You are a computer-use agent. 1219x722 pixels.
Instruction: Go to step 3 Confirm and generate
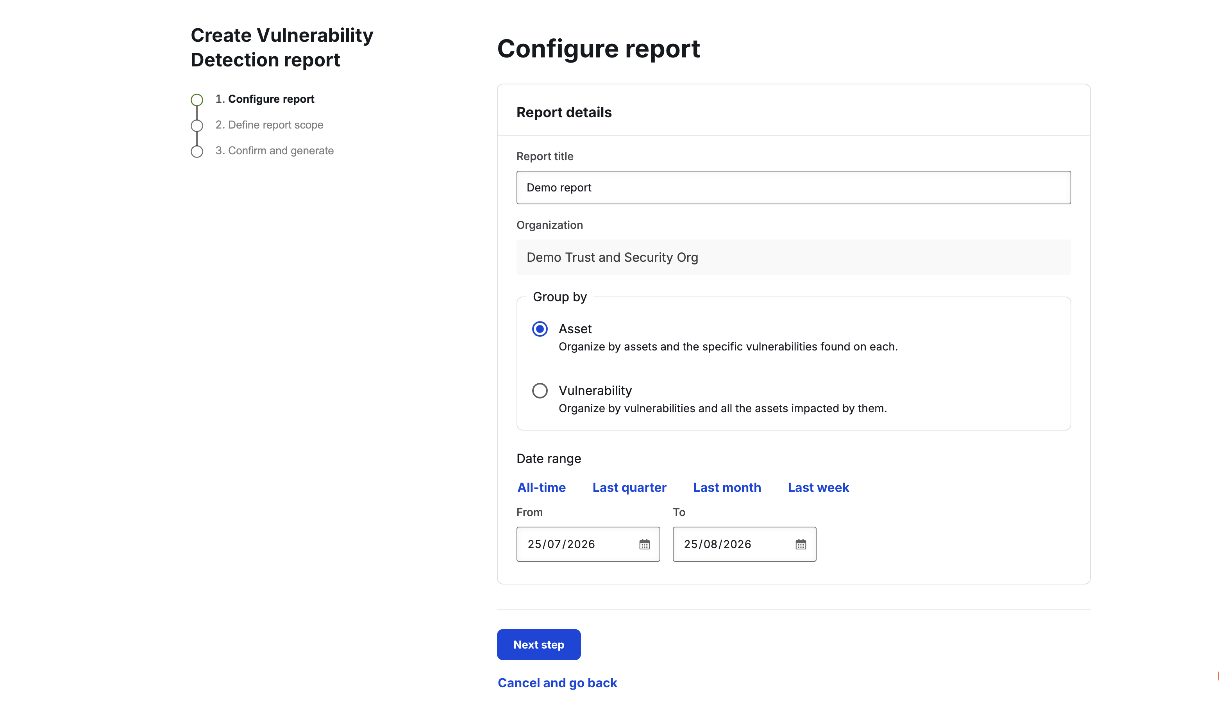274,151
